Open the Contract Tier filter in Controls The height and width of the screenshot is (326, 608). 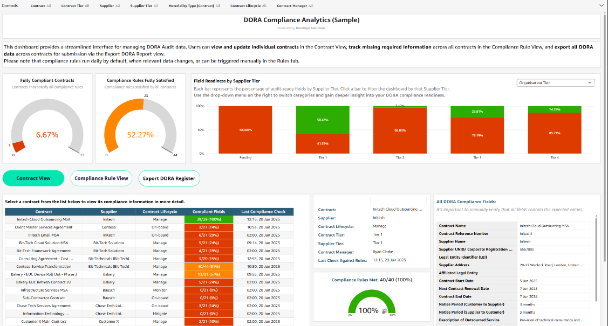[75, 5]
